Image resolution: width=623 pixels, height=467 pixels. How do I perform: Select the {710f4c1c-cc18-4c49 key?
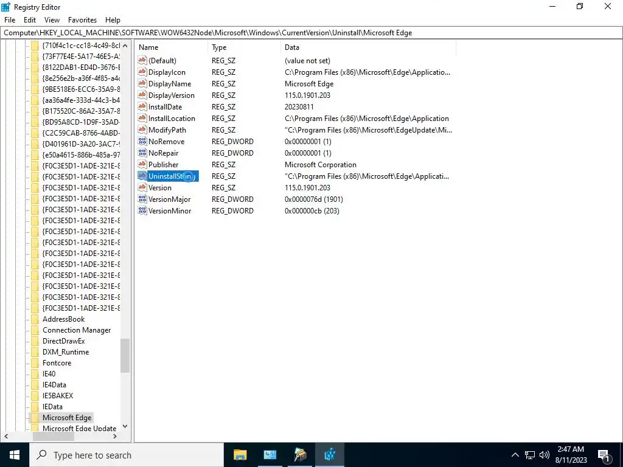tap(81, 45)
